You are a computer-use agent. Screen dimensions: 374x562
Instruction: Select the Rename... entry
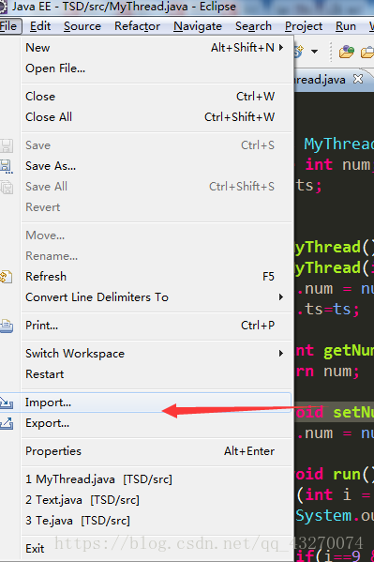coord(157,256)
